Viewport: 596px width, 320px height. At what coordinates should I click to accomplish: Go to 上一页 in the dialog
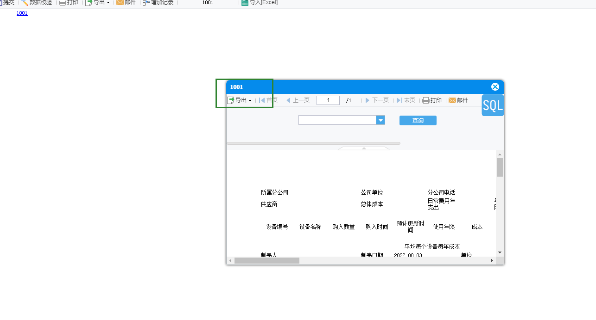[x=298, y=100]
